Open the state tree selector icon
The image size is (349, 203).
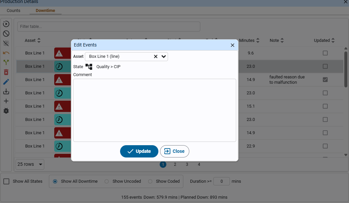click(x=89, y=67)
